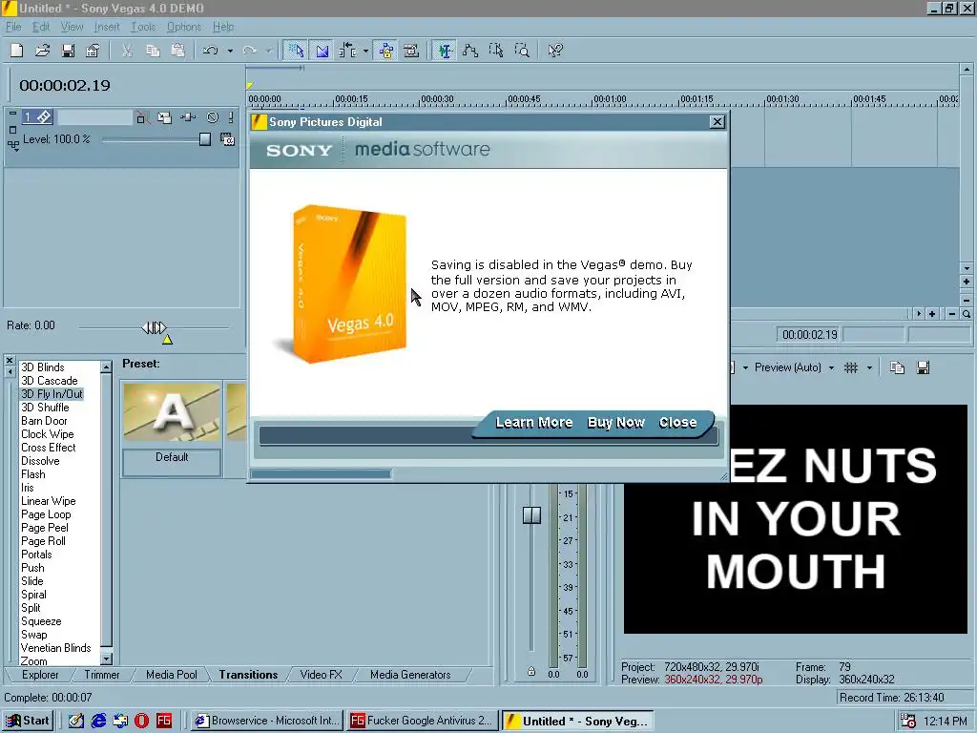Click timeline zoom in plus button
Viewport: 977px width, 733px height.
click(932, 314)
